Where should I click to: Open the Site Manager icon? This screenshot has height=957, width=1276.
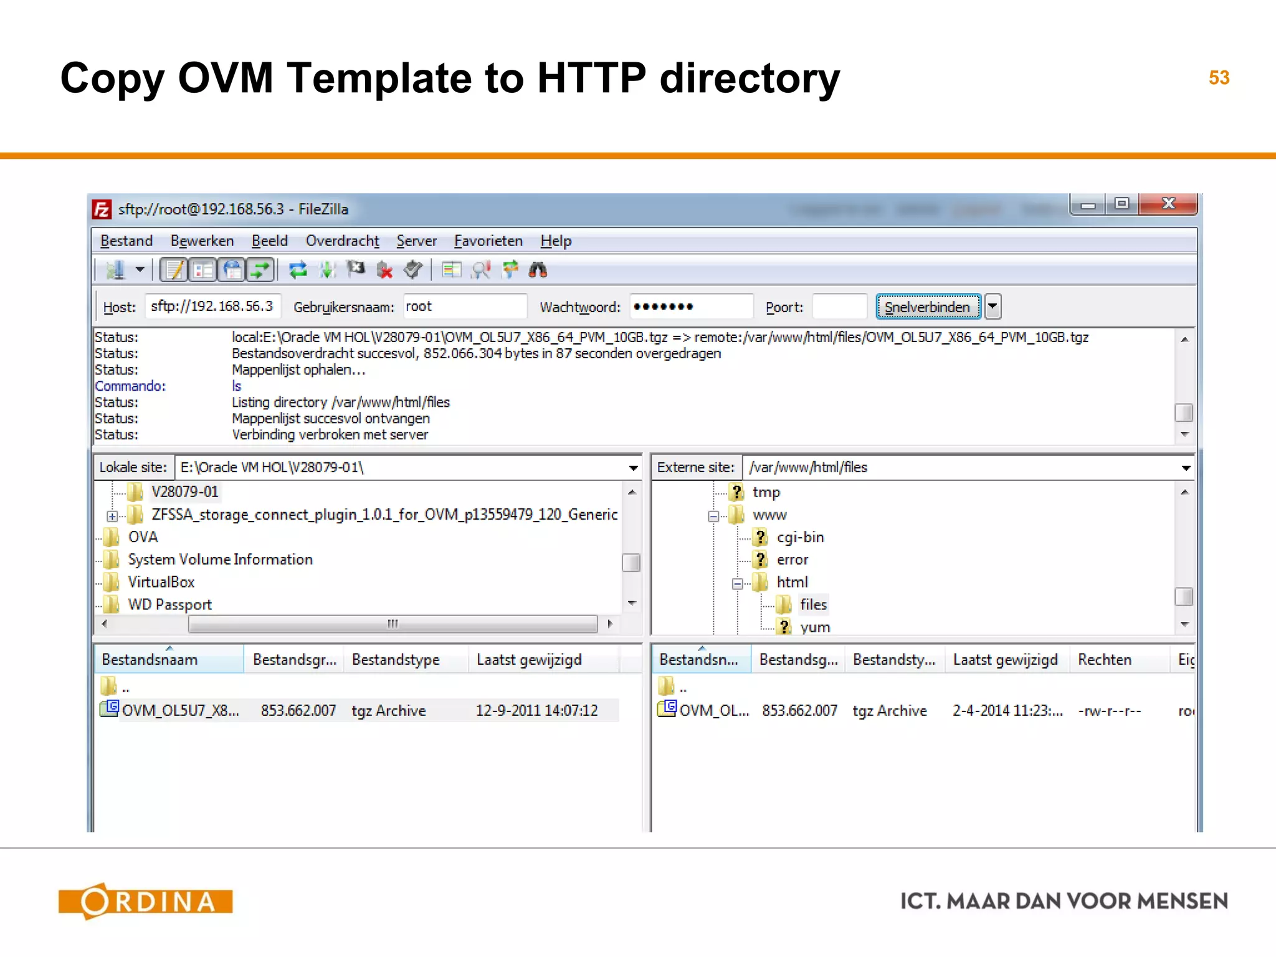tap(115, 270)
